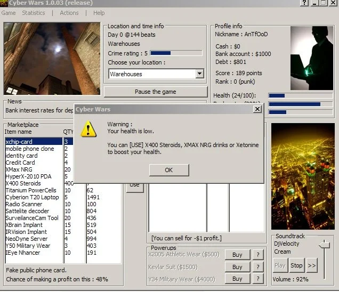Close the Cyber Wars warning dialog
Image resolution: width=339 pixels, height=292 pixels.
tap(257, 109)
